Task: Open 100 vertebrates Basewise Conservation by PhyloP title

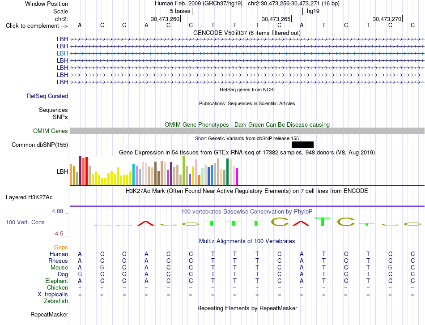Action: point(247,211)
